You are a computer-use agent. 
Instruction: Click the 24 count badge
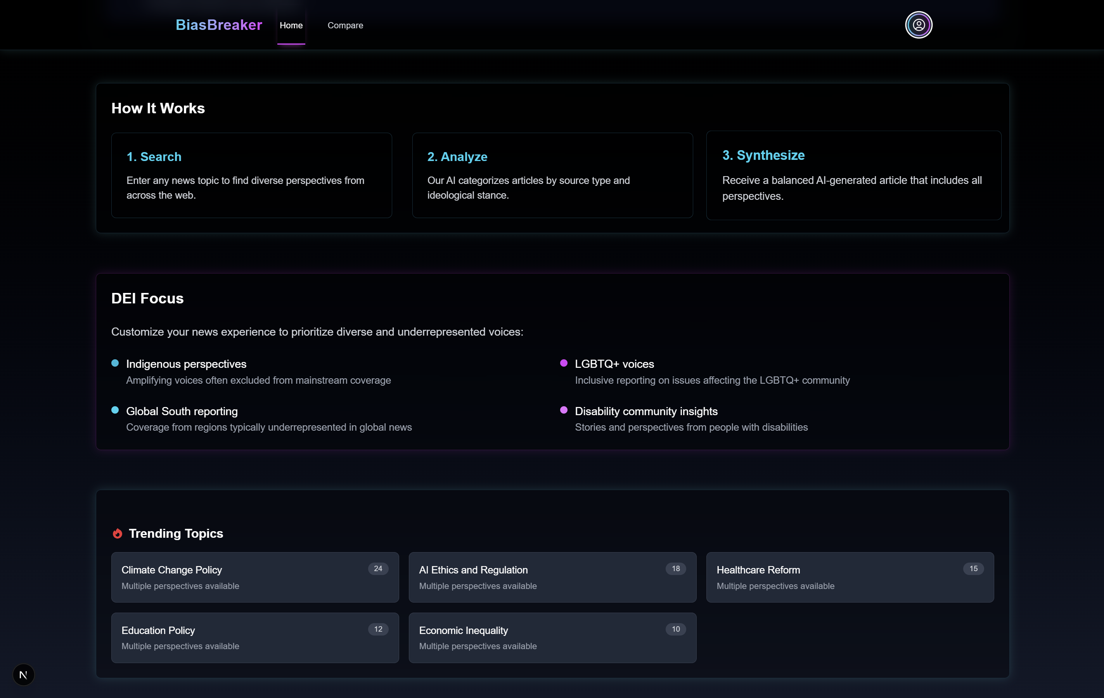378,569
